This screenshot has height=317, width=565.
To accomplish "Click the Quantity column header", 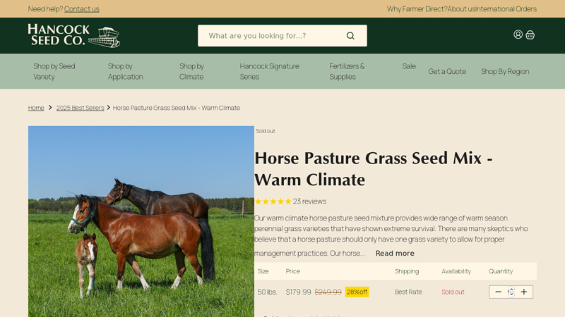I will click(501, 271).
